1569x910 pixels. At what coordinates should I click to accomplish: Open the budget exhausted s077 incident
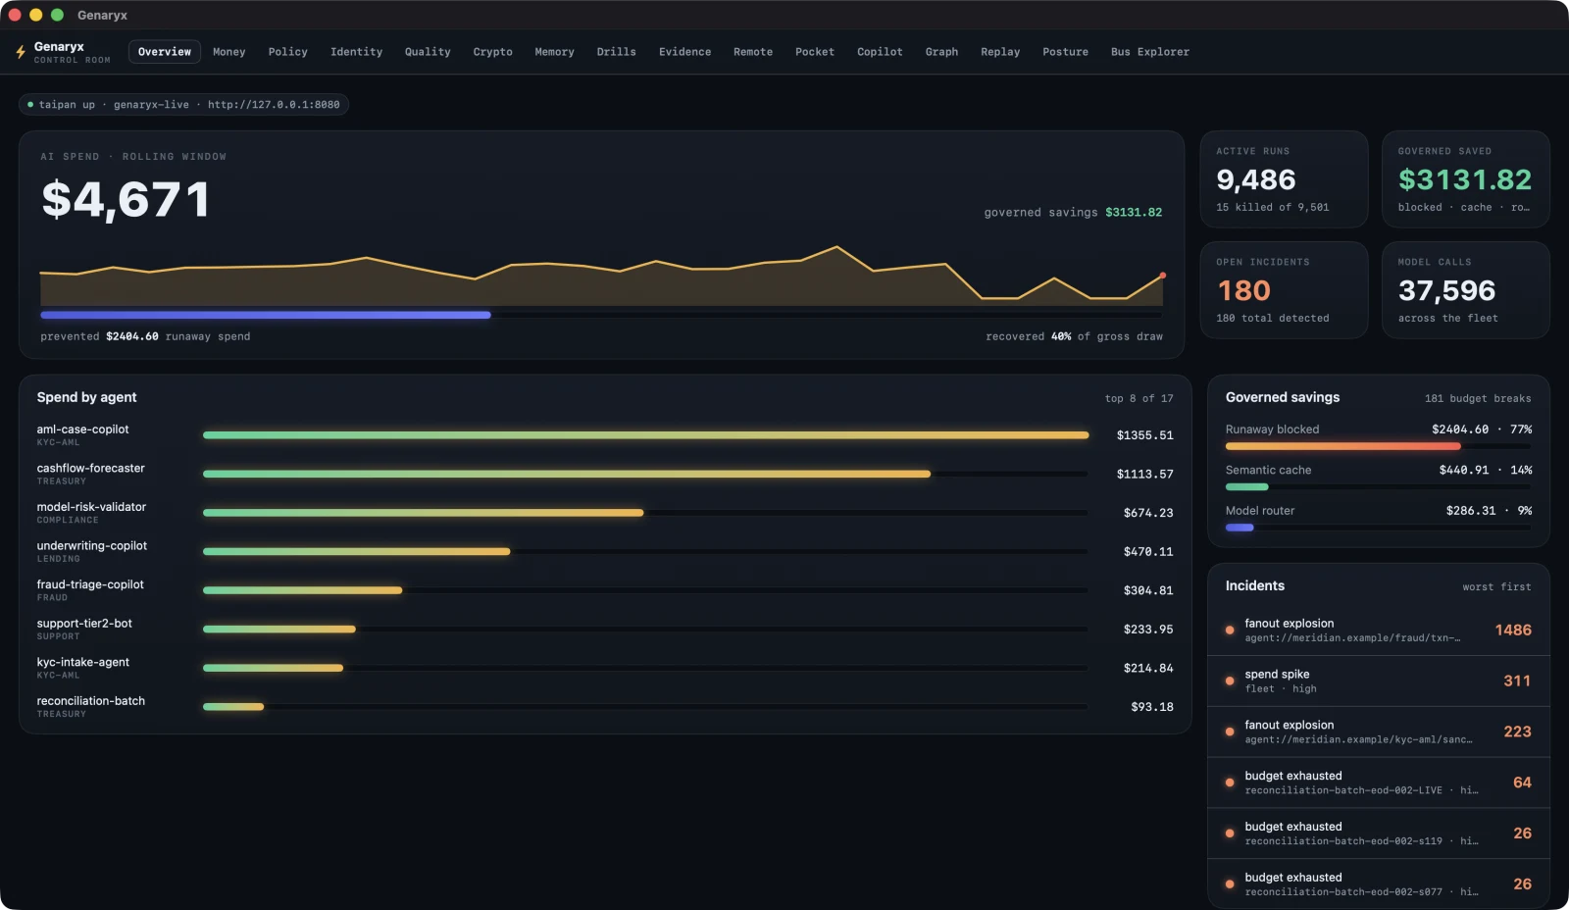[1379, 885]
